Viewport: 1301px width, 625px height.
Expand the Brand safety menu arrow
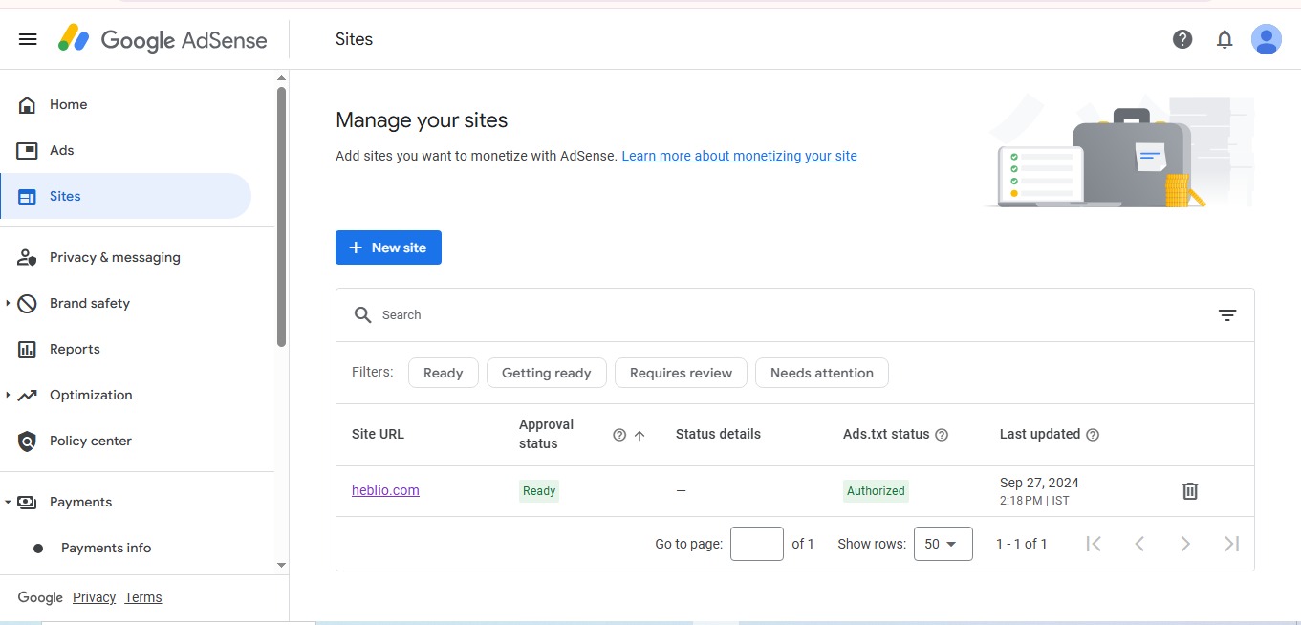(8, 303)
